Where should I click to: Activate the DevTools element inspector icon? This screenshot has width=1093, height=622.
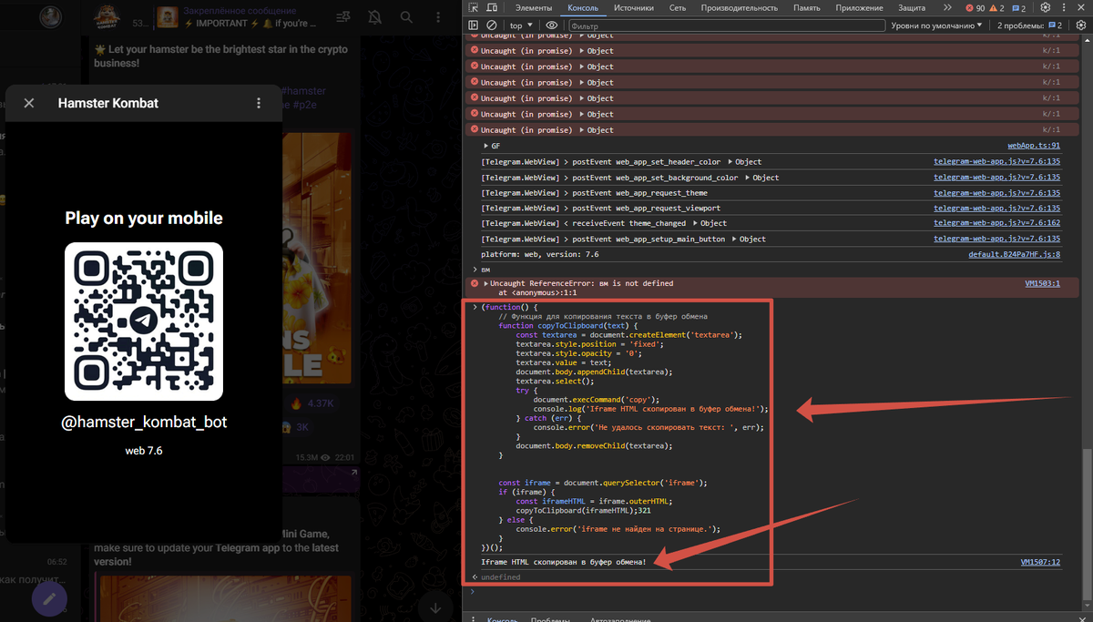coord(474,7)
